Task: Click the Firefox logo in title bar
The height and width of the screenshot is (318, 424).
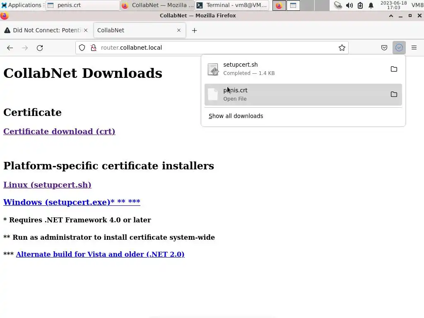Action: click(x=4, y=16)
